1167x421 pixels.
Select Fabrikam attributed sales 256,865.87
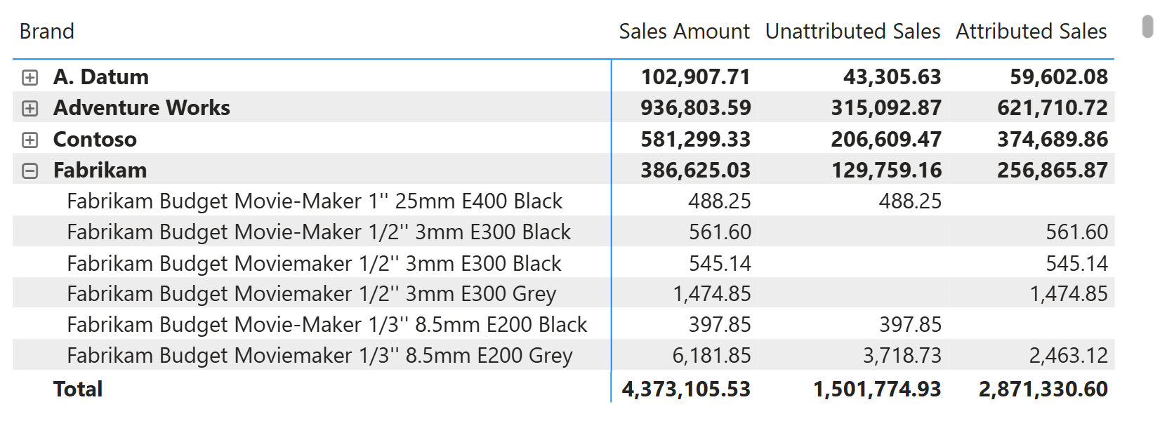pos(1052,171)
